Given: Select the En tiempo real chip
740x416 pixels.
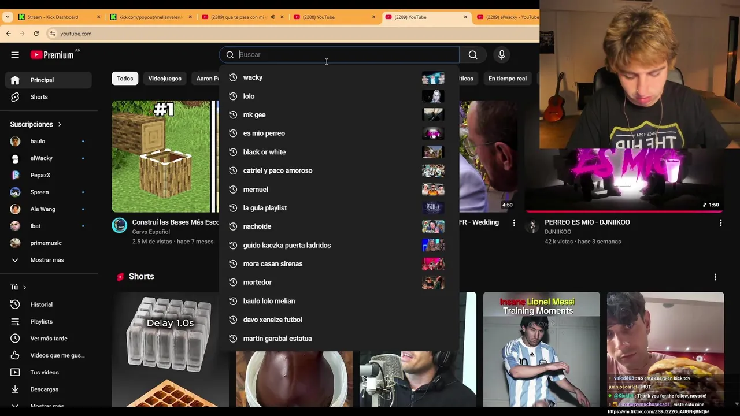Looking at the screenshot, I should 508,79.
